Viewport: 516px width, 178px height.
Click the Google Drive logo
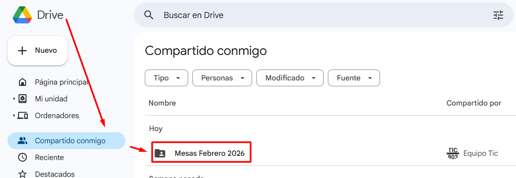tap(22, 15)
